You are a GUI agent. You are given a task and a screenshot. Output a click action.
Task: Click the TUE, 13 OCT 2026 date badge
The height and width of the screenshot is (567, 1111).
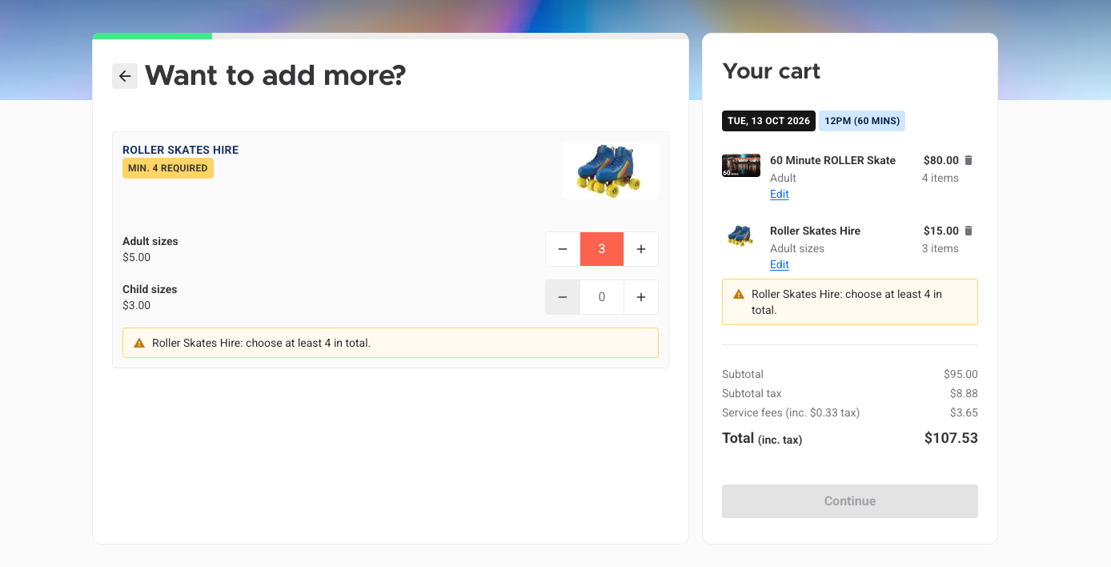click(x=768, y=121)
